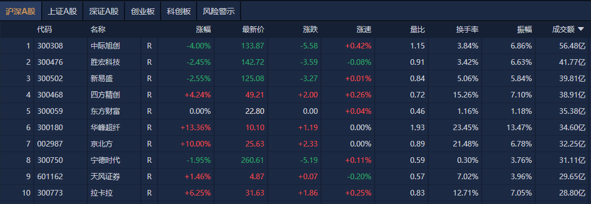This screenshot has width=591, height=204.
Task: Click the R marker for 东方财富
Action: pyautogui.click(x=149, y=111)
